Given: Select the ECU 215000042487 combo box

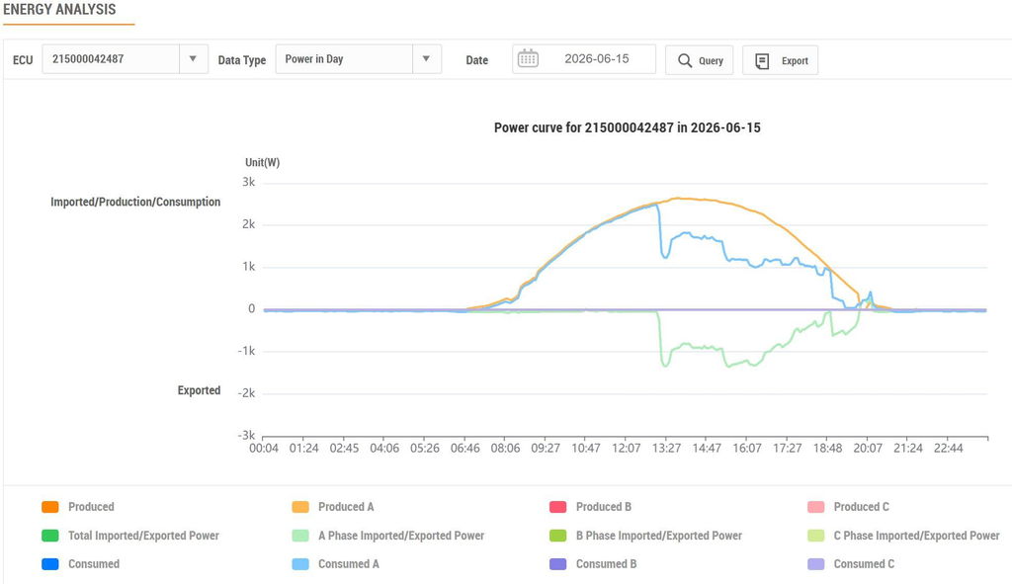Looking at the screenshot, I should tap(126, 58).
